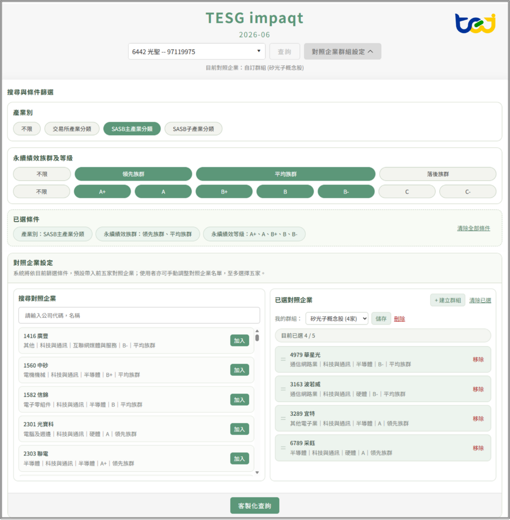Click the 查詢 button
This screenshot has width=510, height=520.
click(x=284, y=51)
